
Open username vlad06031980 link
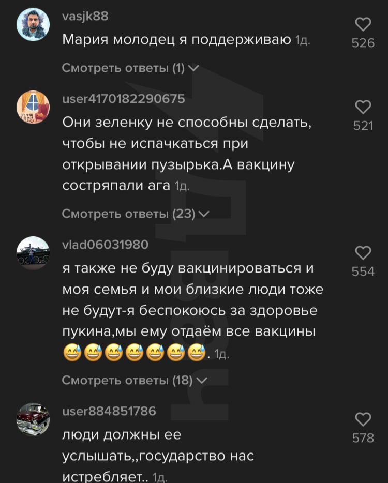pos(106,245)
